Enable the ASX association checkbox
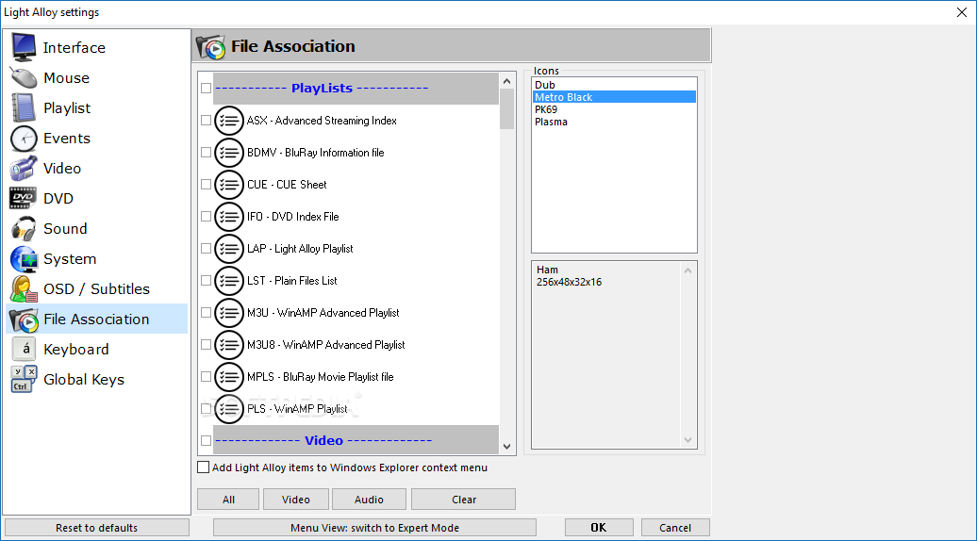This screenshot has height=541, width=977. click(206, 120)
